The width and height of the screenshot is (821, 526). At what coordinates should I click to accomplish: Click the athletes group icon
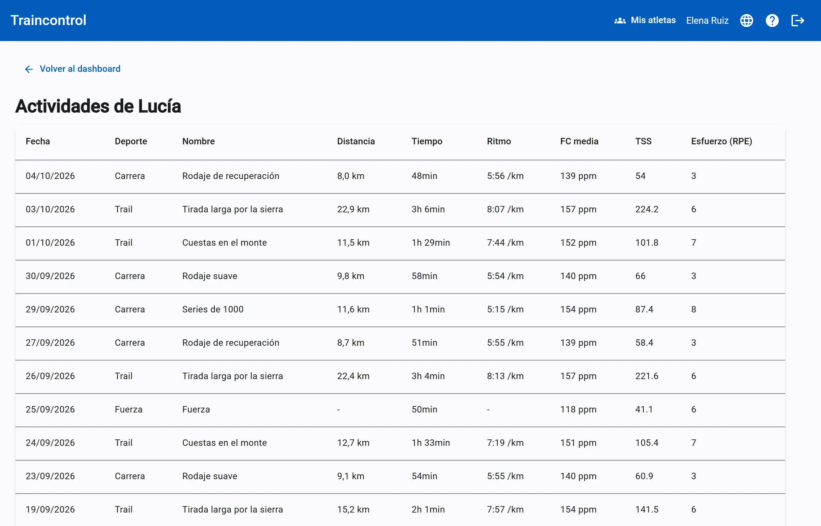coord(620,21)
